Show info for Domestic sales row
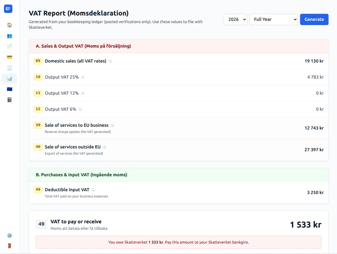This screenshot has width=337, height=254. [x=110, y=61]
